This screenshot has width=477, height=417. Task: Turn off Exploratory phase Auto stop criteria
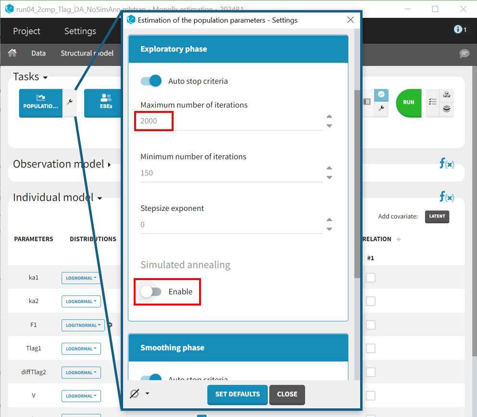coord(151,81)
